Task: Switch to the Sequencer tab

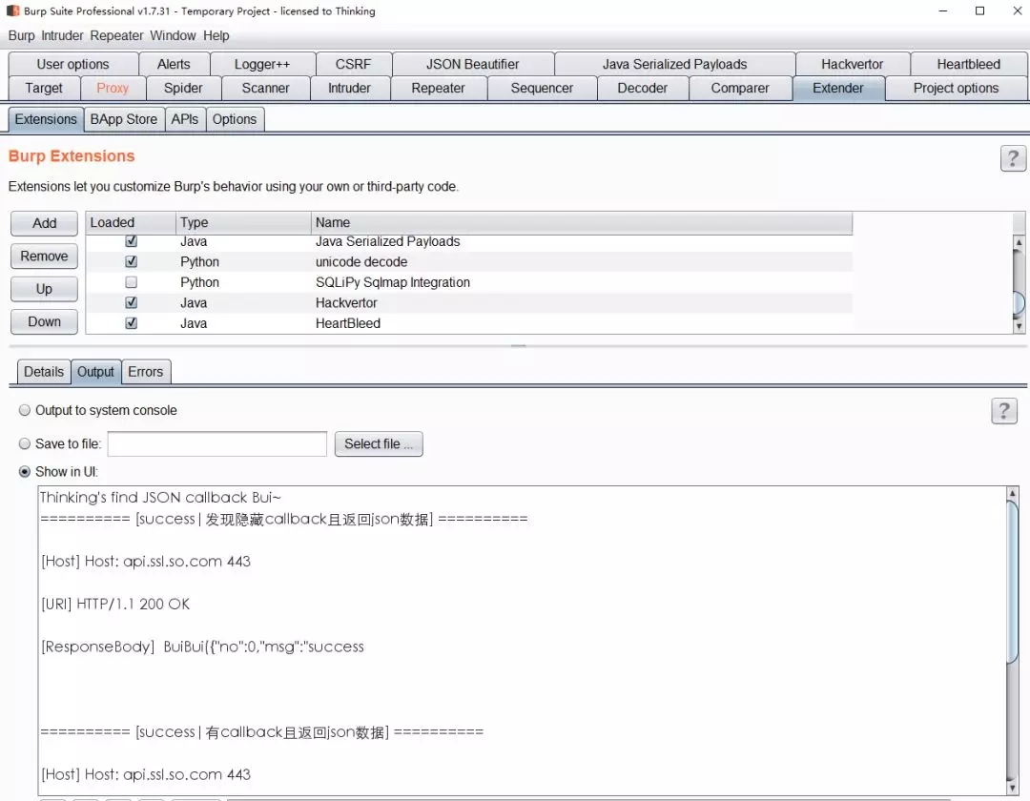Action: pyautogui.click(x=542, y=88)
